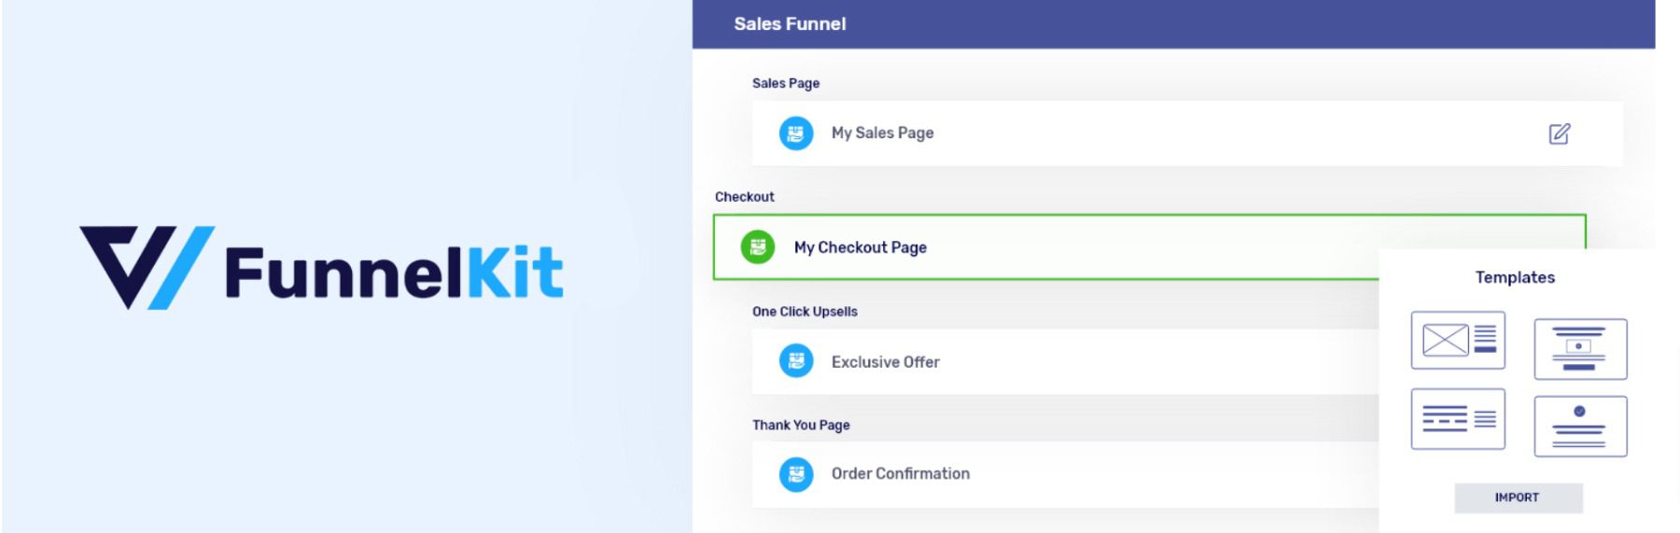This screenshot has height=533, width=1680.
Task: Select the template with crossed image and text lines
Action: [x=1458, y=340]
